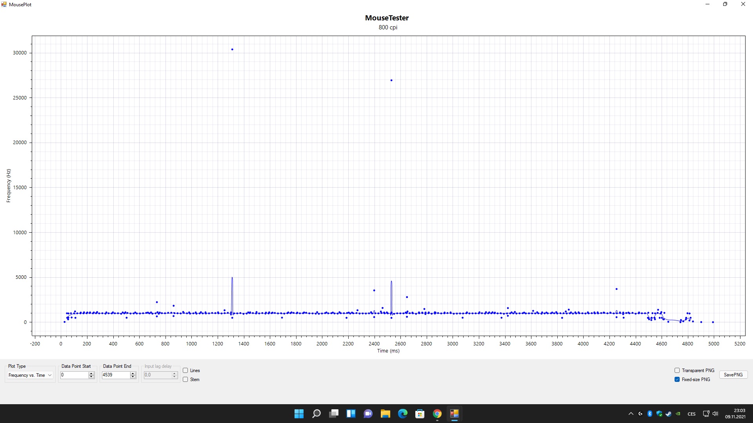Restore down the MousePlot window
753x423 pixels.
pos(725,4)
